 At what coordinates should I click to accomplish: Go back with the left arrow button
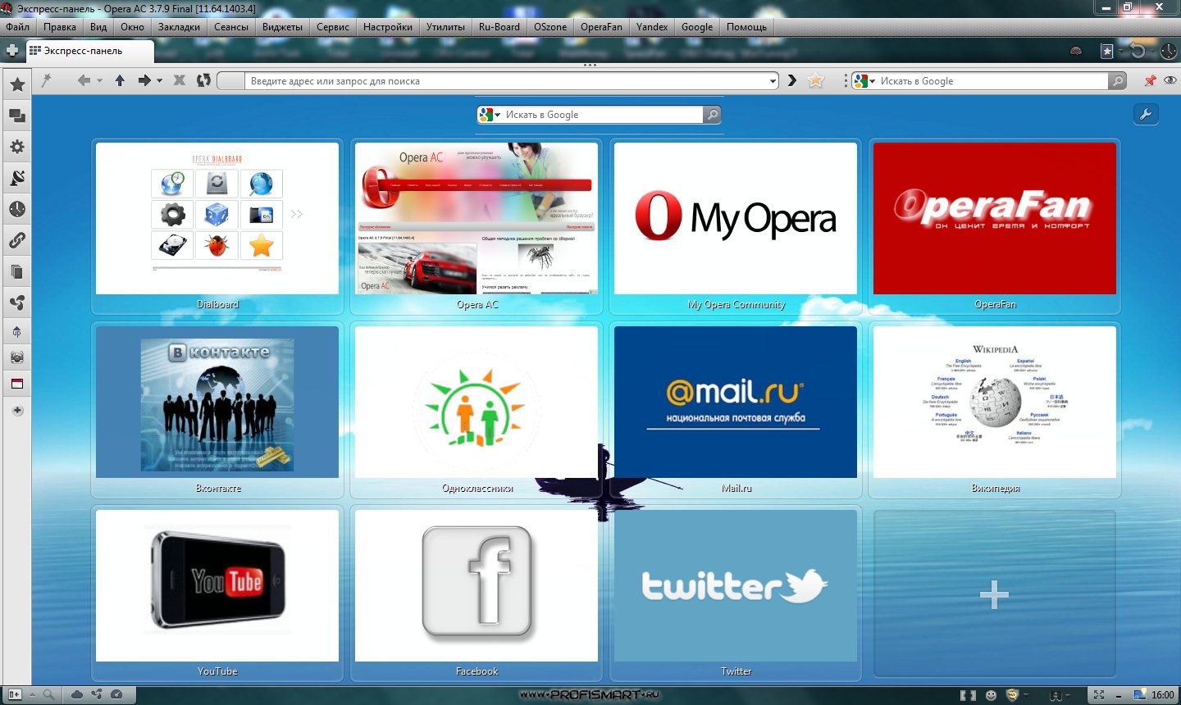click(84, 80)
